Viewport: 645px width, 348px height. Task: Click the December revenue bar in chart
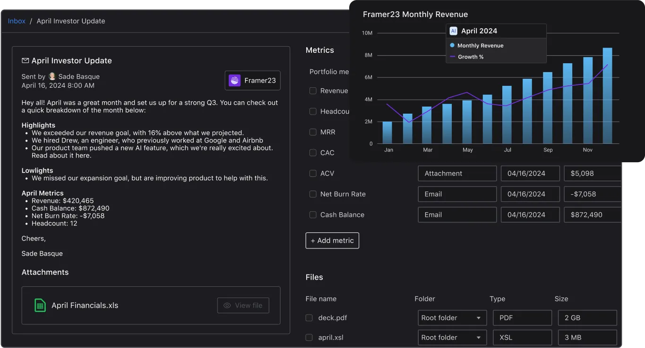pos(607,96)
